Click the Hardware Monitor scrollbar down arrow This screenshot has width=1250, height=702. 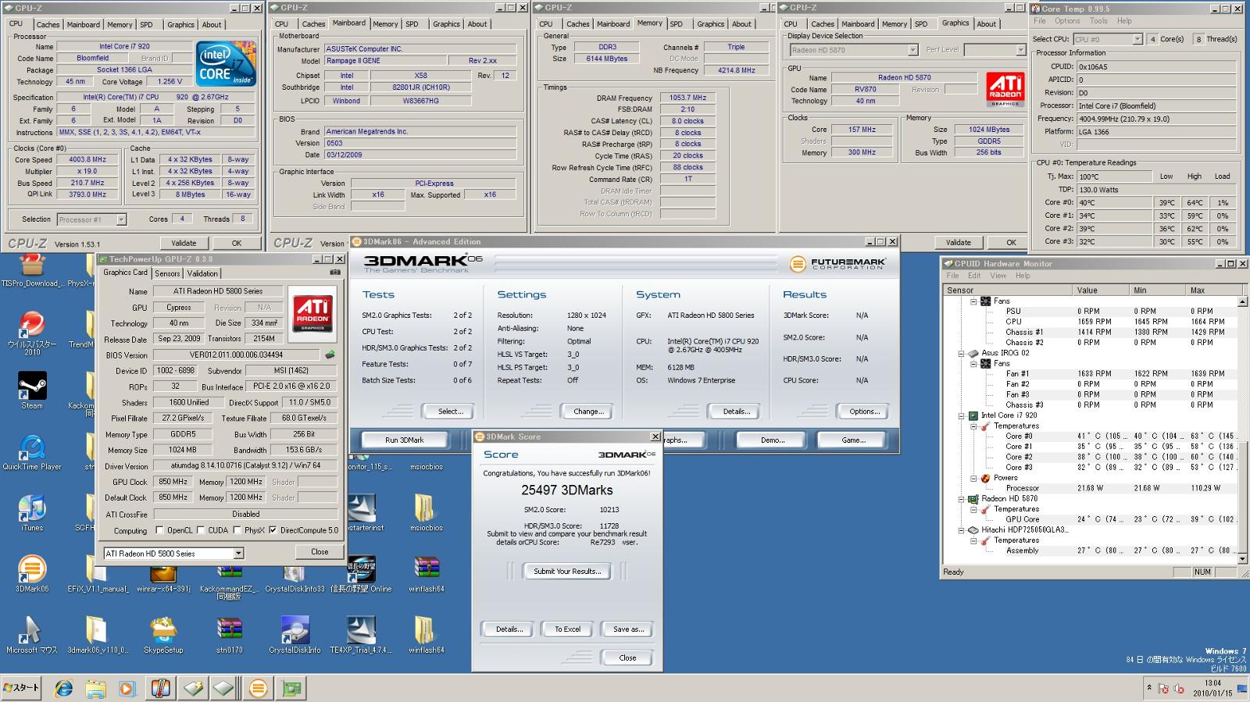click(x=1242, y=559)
